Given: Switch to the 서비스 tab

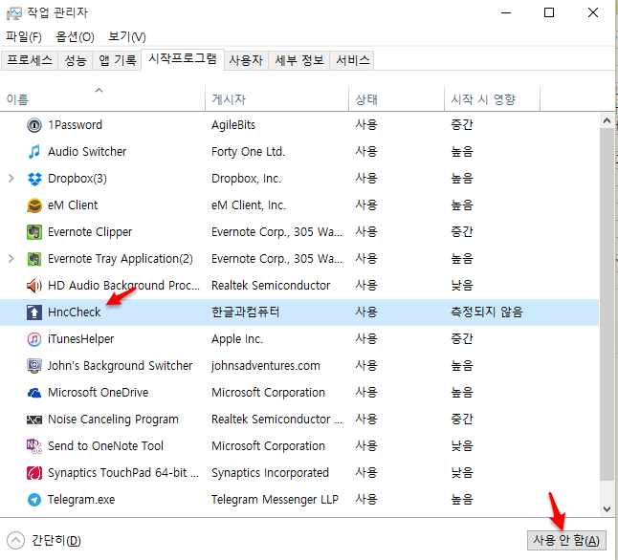Looking at the screenshot, I should pyautogui.click(x=352, y=60).
